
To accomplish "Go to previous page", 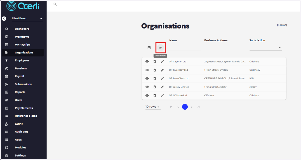I will [x=178, y=107].
